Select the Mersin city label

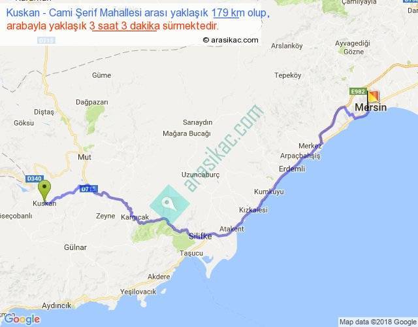tap(371, 107)
